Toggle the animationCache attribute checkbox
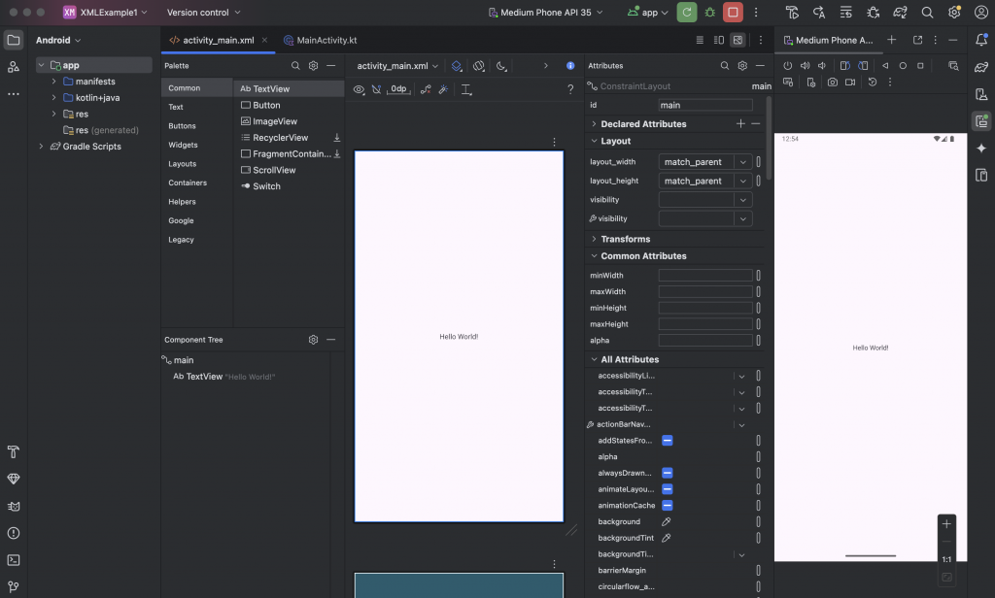995x598 pixels. tap(668, 506)
